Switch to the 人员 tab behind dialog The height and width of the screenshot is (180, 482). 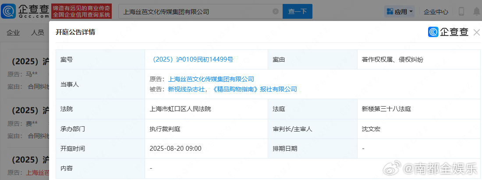tap(38, 33)
